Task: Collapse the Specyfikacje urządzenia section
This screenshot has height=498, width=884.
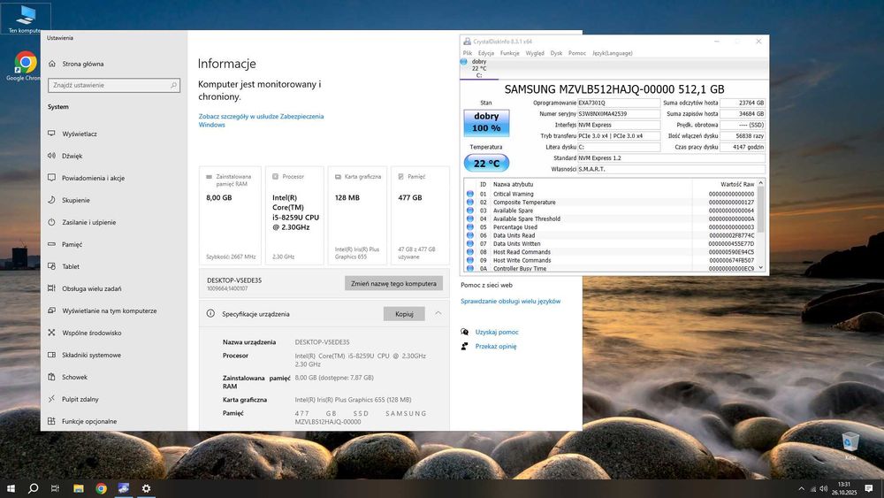Action: (438, 314)
